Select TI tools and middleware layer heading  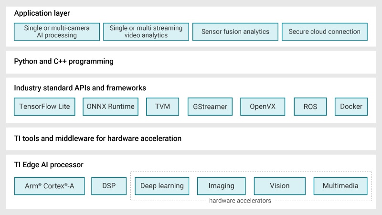[x=98, y=139]
